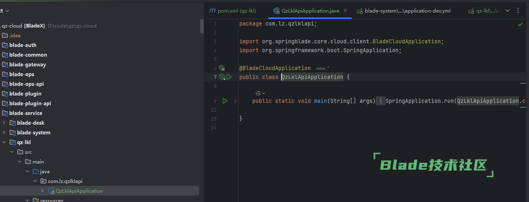The image size is (529, 202).
Task: Click the blade-system tab file icon
Action: (360, 11)
